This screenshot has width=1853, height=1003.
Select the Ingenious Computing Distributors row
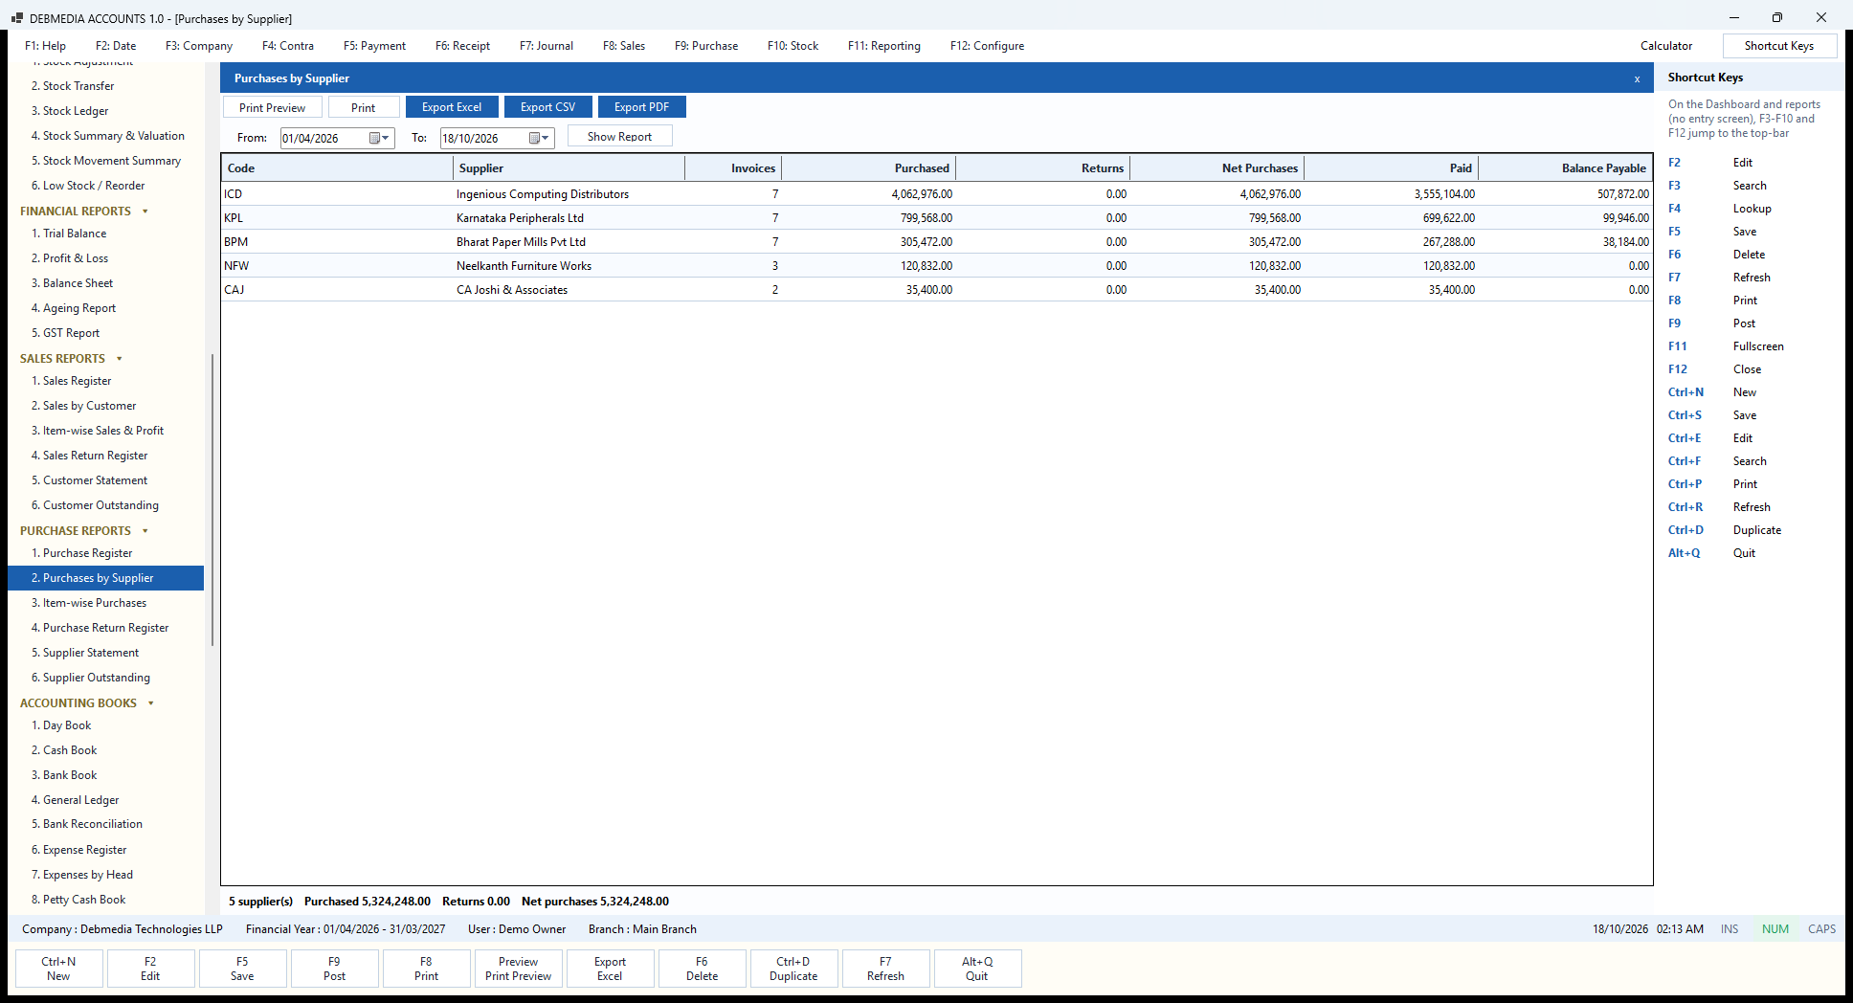click(937, 194)
